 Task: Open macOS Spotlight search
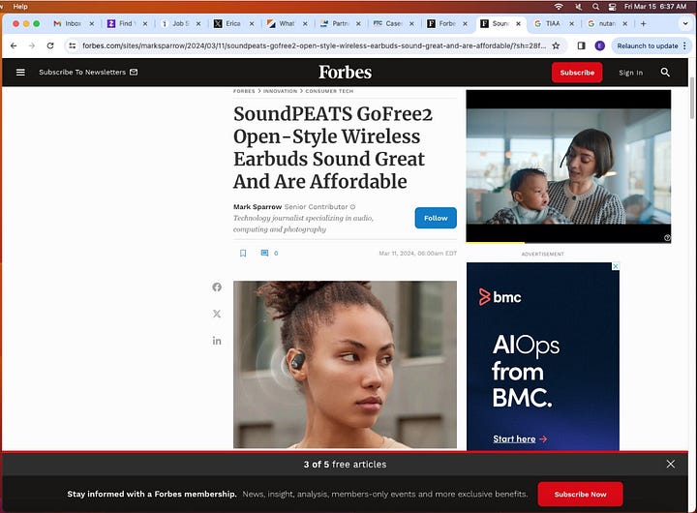click(595, 7)
